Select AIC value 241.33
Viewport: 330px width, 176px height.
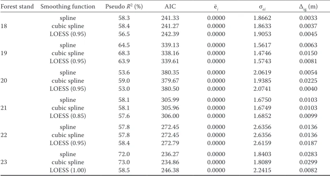pyautogui.click(x=170, y=18)
